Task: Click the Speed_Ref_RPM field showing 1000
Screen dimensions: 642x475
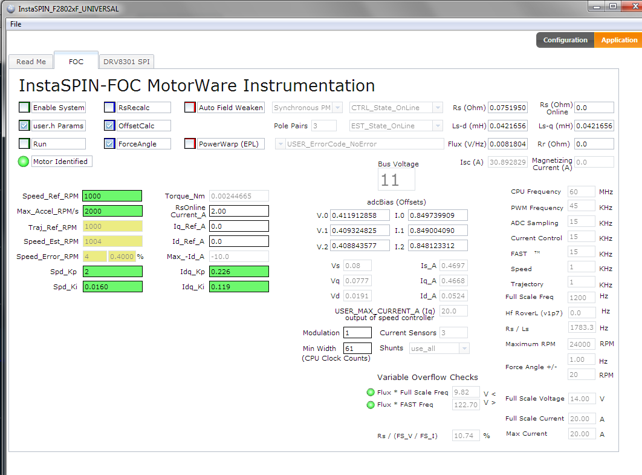Action: point(112,196)
